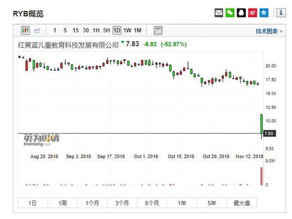292x219 pixels.
Task: Select 1W weekly interval
Action: coord(127,30)
